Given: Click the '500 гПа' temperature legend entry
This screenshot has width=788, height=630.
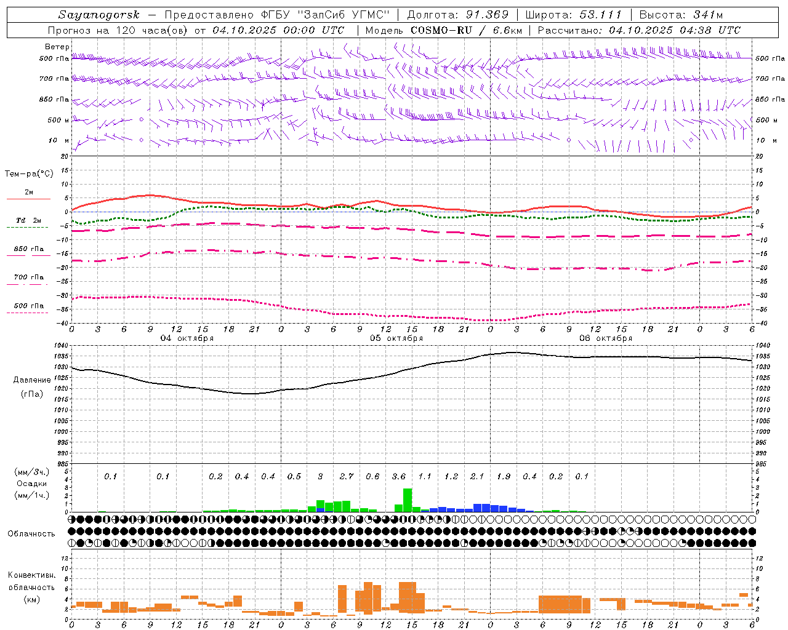Looking at the screenshot, I should point(29,306).
